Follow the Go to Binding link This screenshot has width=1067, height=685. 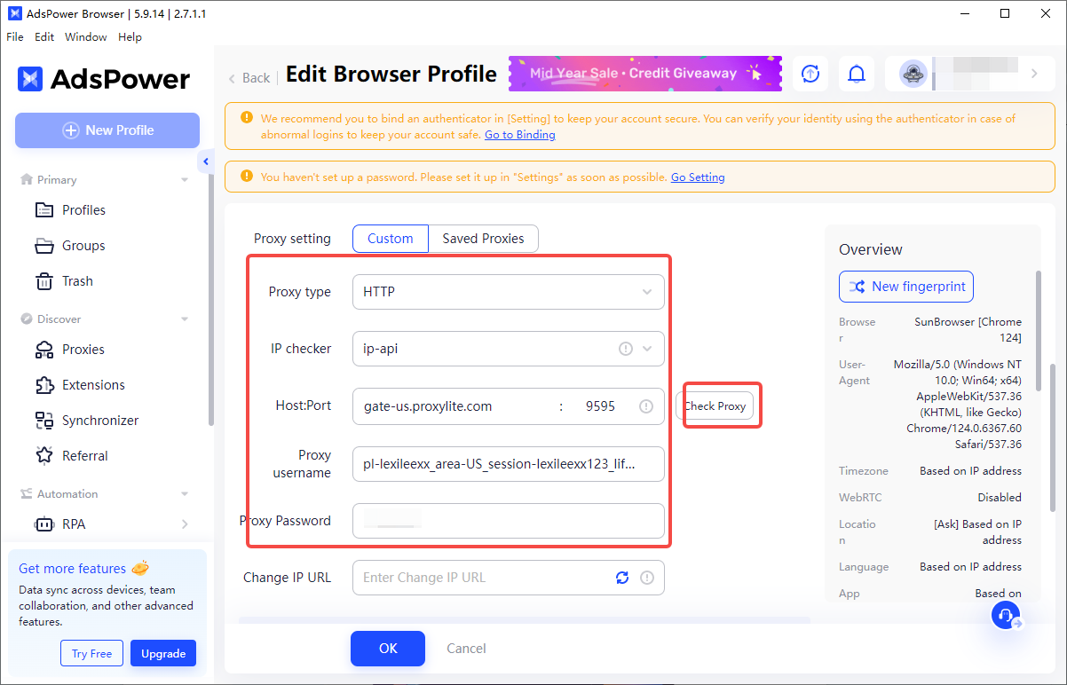(x=520, y=135)
